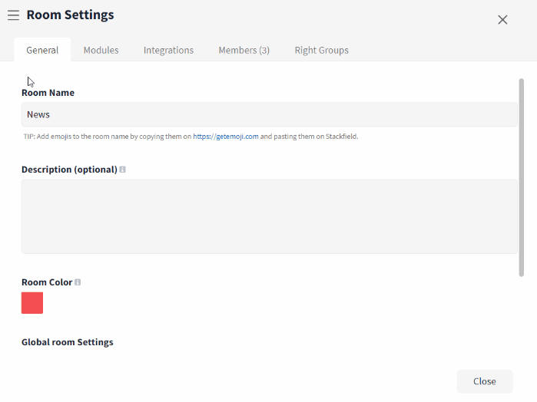Open the Modules tab
537x402 pixels.
click(x=101, y=51)
